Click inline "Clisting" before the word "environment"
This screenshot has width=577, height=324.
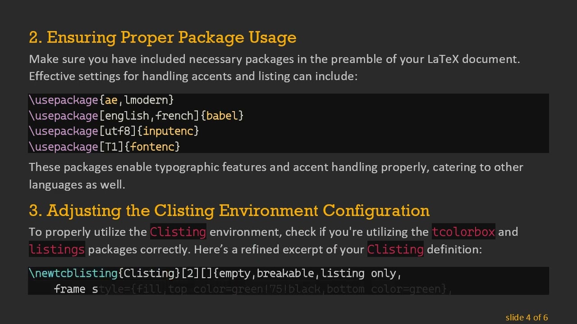click(x=178, y=232)
